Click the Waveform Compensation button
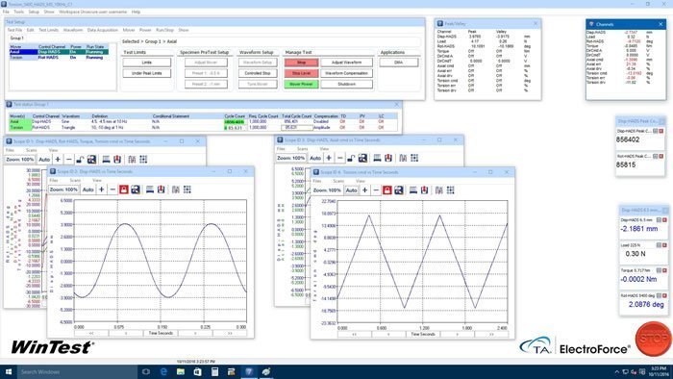The width and height of the screenshot is (673, 379). pyautogui.click(x=346, y=73)
